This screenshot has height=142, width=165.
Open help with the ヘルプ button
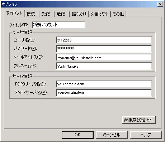[x=146, y=135]
